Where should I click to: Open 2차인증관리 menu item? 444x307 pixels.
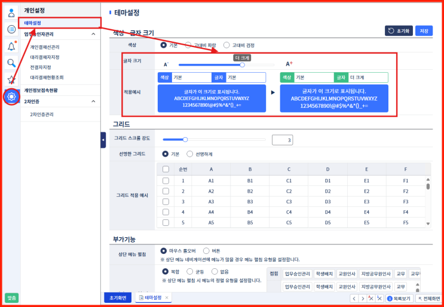[x=42, y=114]
